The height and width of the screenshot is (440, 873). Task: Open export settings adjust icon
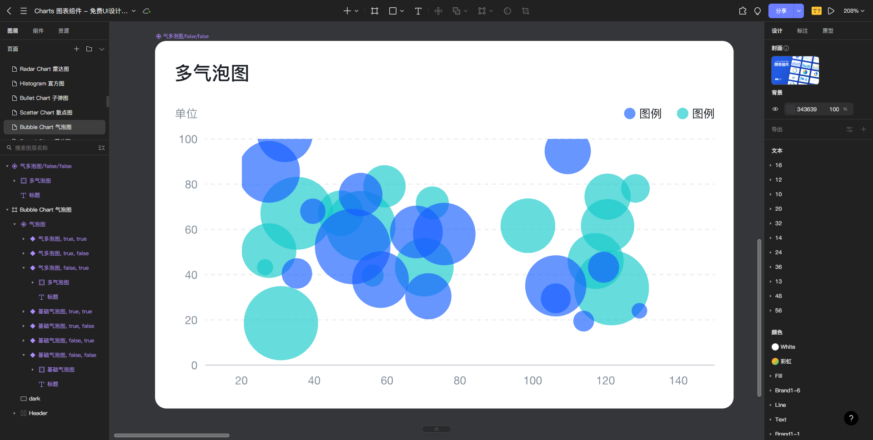point(849,129)
